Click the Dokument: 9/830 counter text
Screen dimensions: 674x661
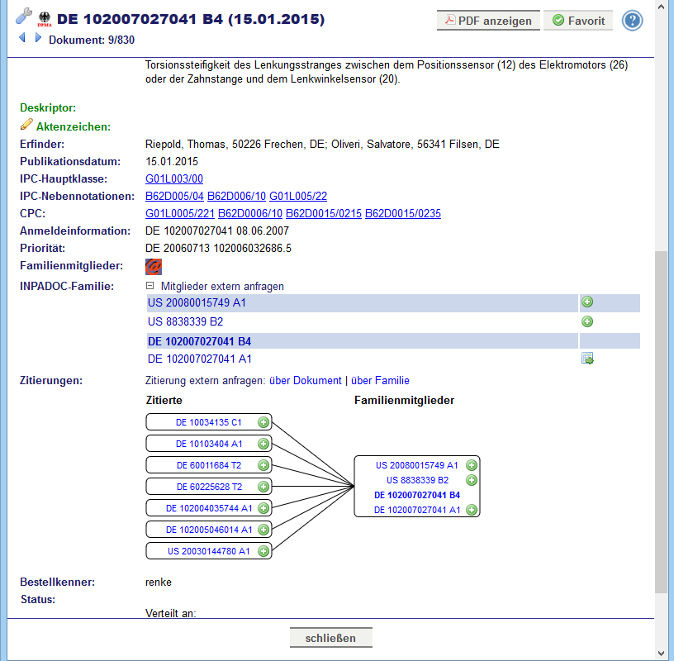tap(92, 40)
